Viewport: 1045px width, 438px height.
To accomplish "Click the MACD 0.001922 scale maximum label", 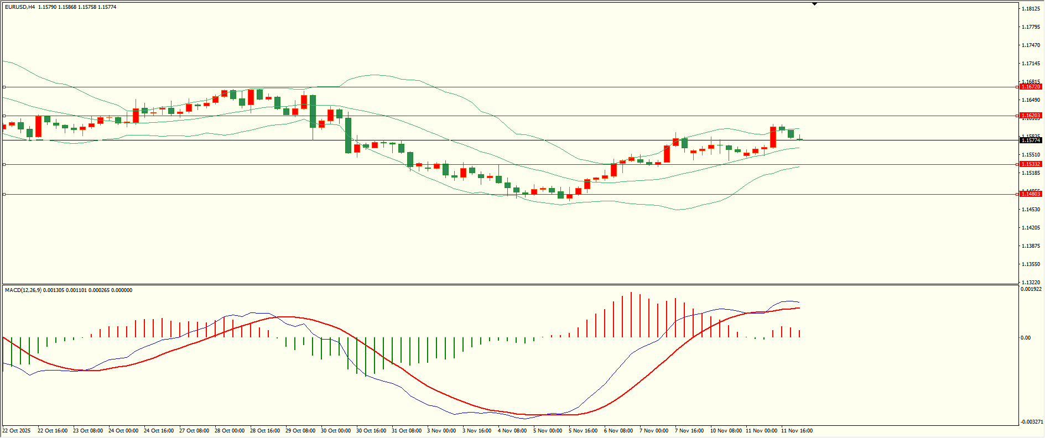I will tap(1031, 289).
